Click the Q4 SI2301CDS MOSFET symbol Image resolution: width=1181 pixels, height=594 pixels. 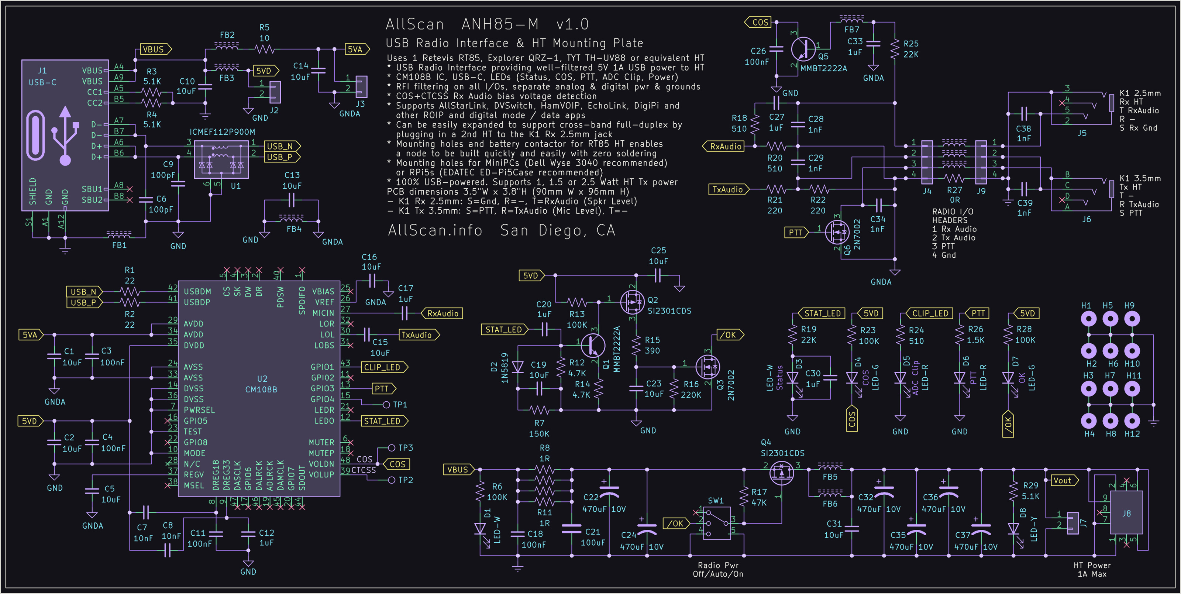click(x=781, y=473)
